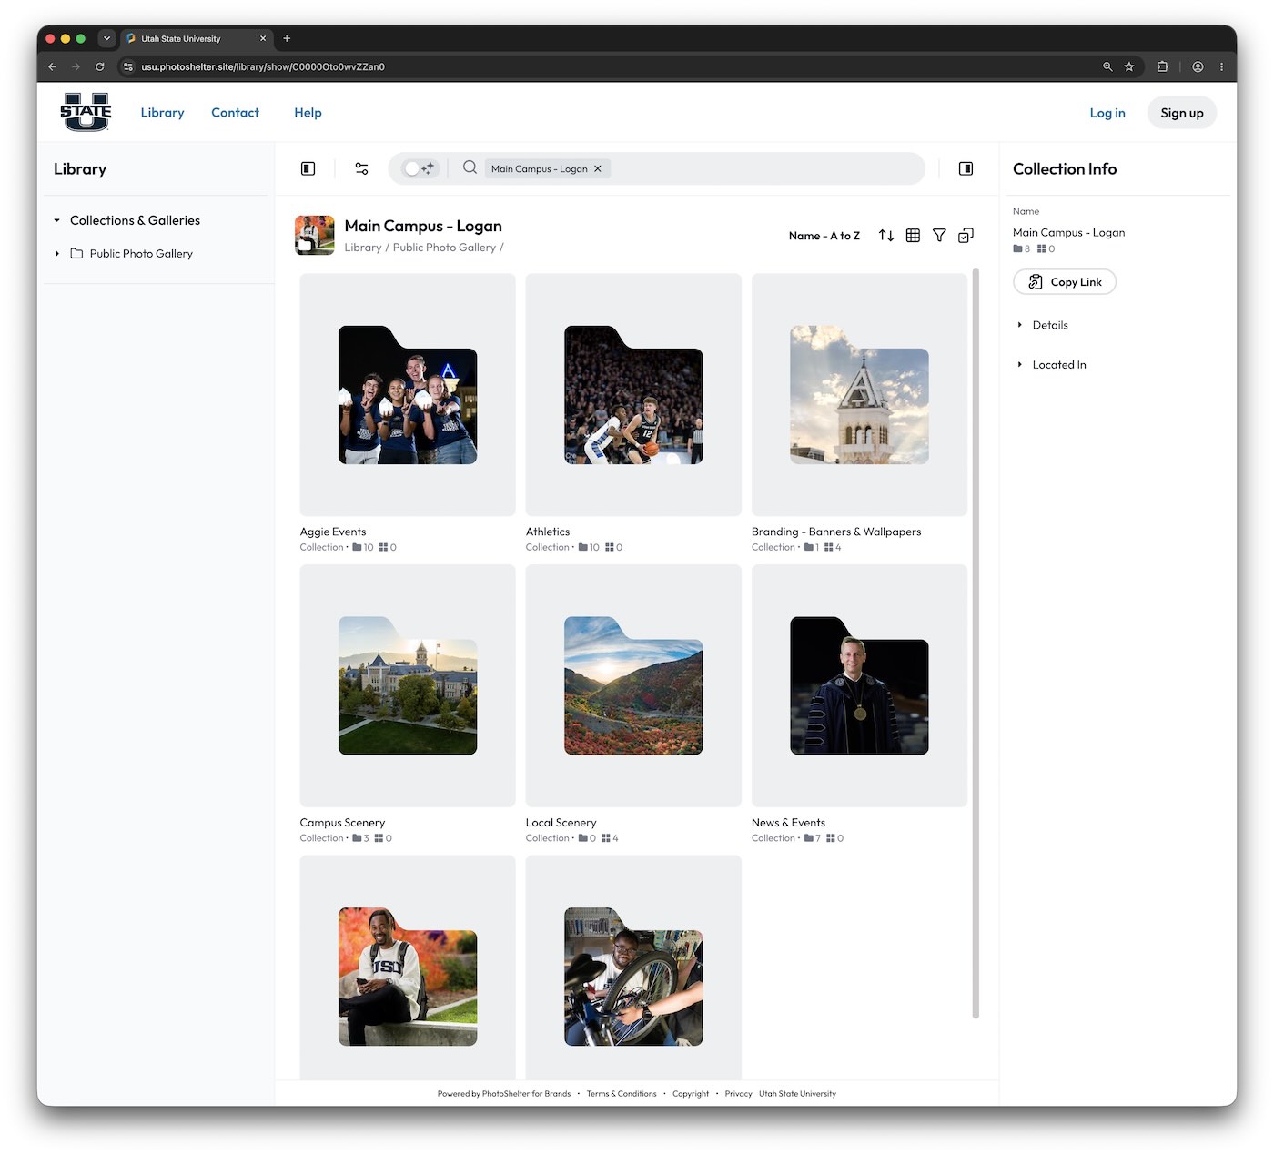
Task: Click the Public Photo Gallery breadcrumb link
Action: click(x=444, y=248)
